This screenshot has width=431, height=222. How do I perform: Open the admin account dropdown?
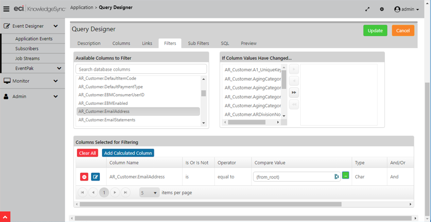[406, 9]
